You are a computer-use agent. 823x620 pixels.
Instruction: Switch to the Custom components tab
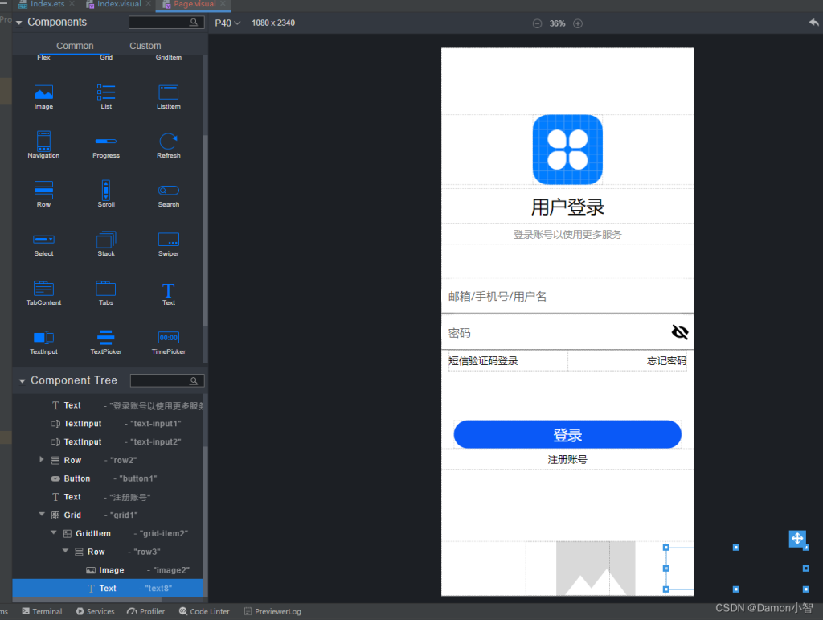click(145, 46)
